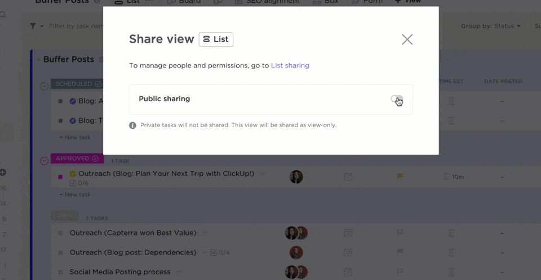Open the Group by Status dropdown
Screen dimensions: 541x280
coord(491,26)
